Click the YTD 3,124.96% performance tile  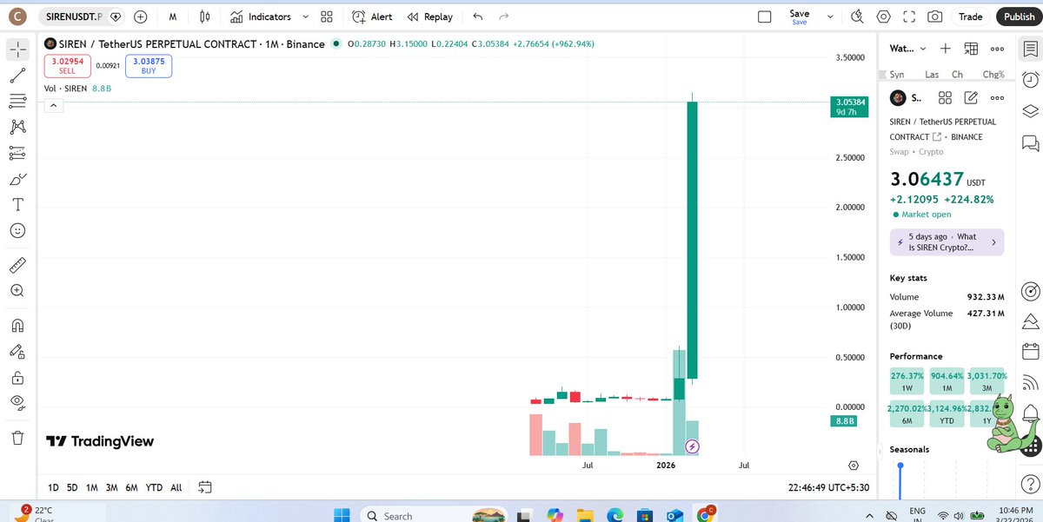[947, 413]
